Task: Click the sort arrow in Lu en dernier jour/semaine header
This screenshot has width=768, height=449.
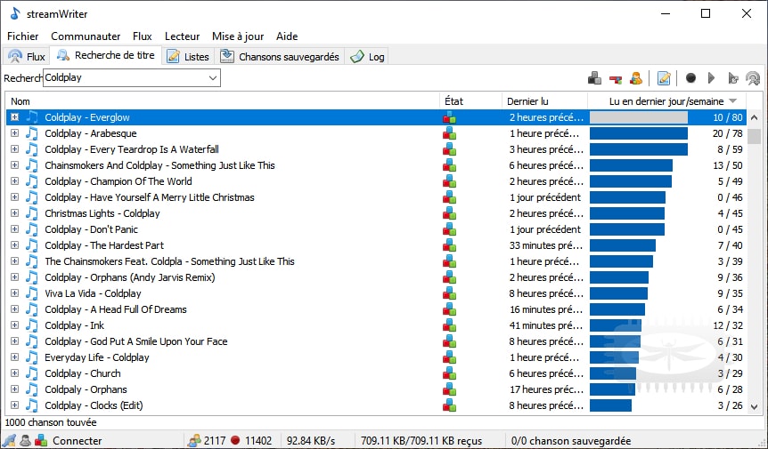Action: click(732, 101)
